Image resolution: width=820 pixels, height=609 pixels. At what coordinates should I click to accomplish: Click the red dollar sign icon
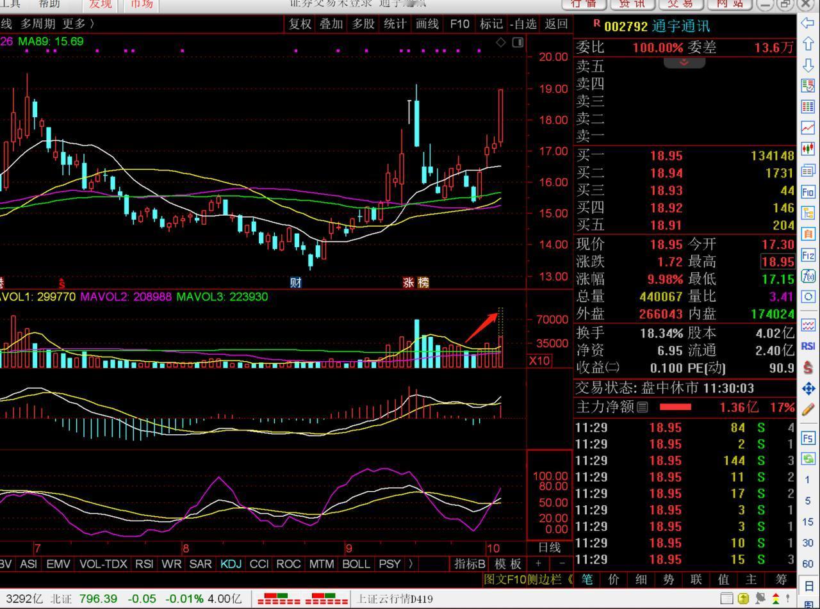click(x=808, y=367)
